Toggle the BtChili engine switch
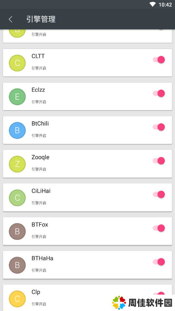This screenshot has height=311, width=175. (x=159, y=127)
